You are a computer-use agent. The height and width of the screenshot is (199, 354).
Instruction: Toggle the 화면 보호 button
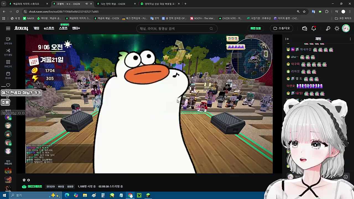(255, 28)
